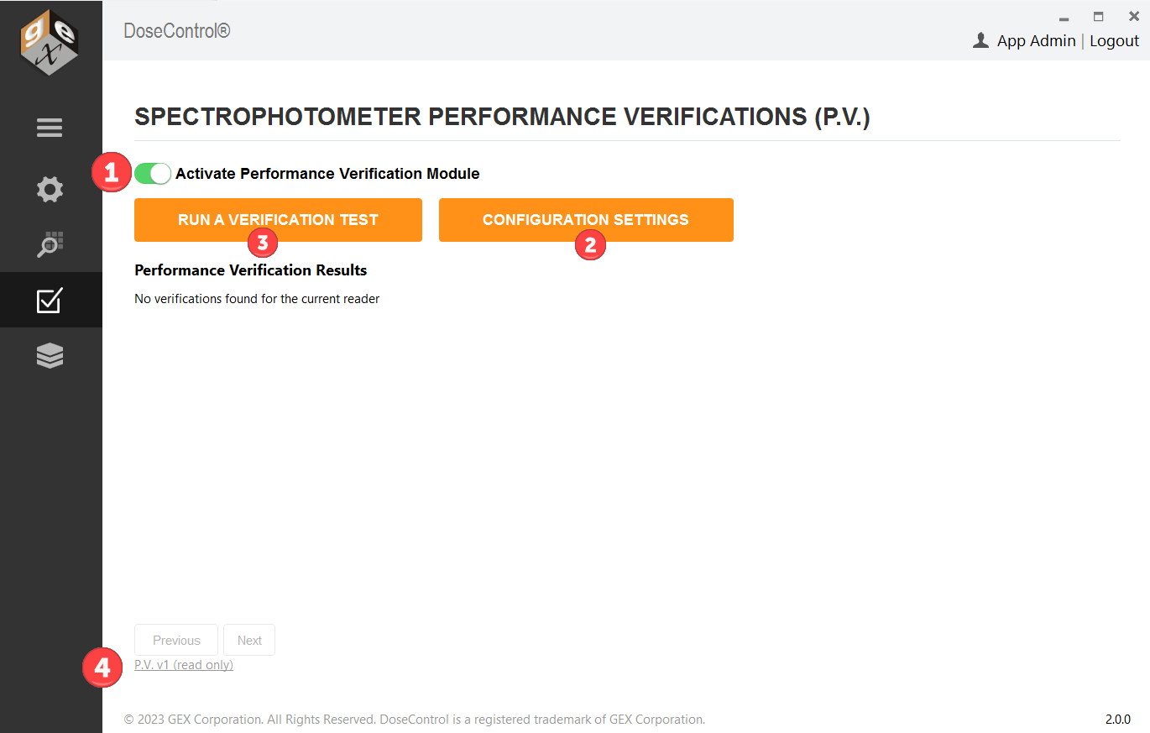Open the P.V. v1 (read only) link
Image resolution: width=1150 pixels, height=733 pixels.
(x=184, y=665)
